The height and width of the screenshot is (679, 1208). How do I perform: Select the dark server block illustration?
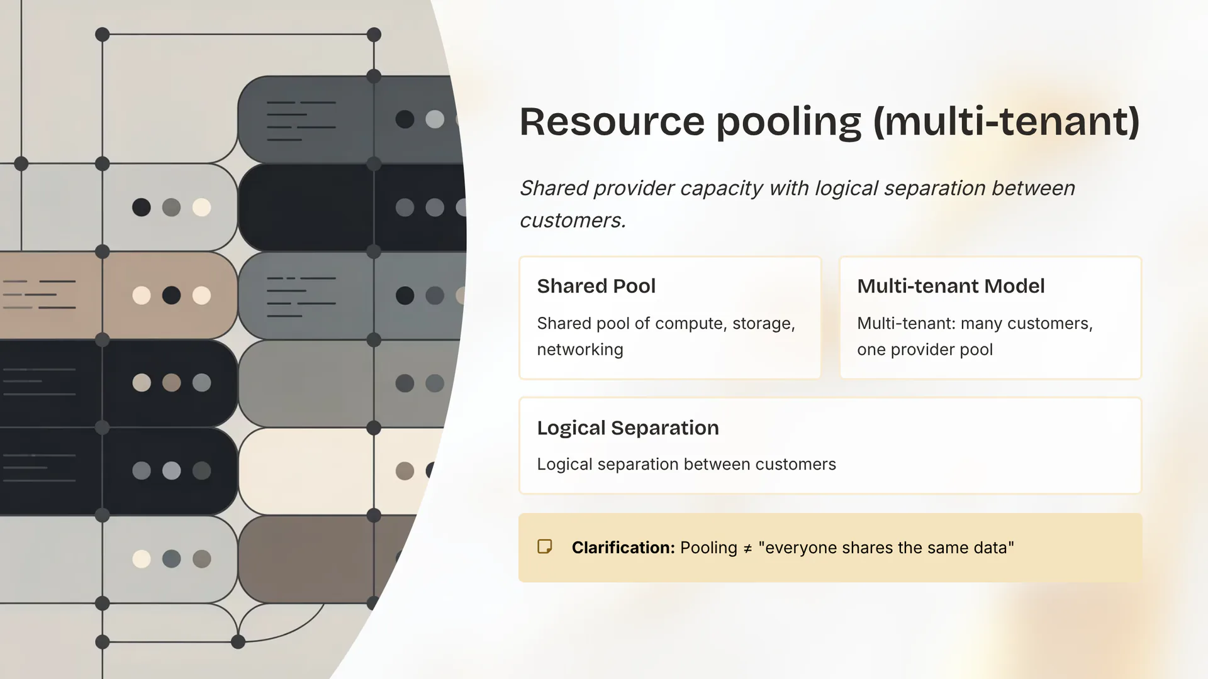[x=308, y=207]
